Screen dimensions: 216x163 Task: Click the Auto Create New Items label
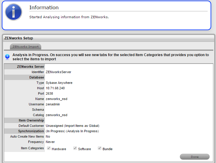coord(27,136)
